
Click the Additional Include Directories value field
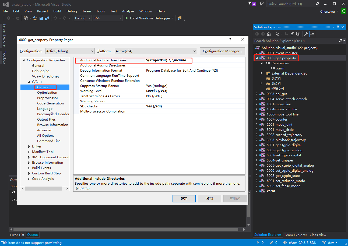point(195,60)
